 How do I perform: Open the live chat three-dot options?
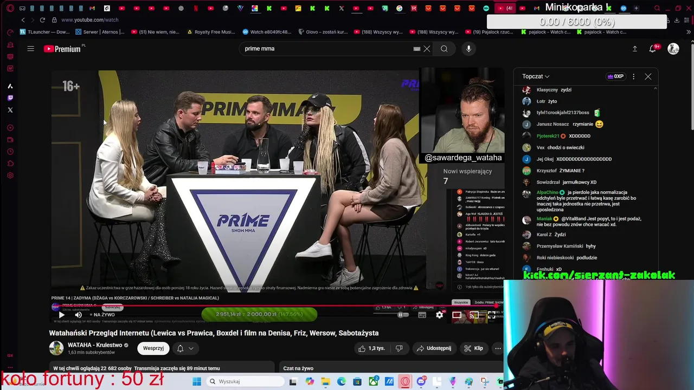point(633,76)
